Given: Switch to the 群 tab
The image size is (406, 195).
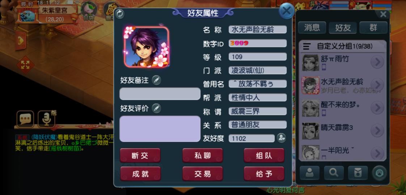Looking at the screenshot, I should 373,28.
